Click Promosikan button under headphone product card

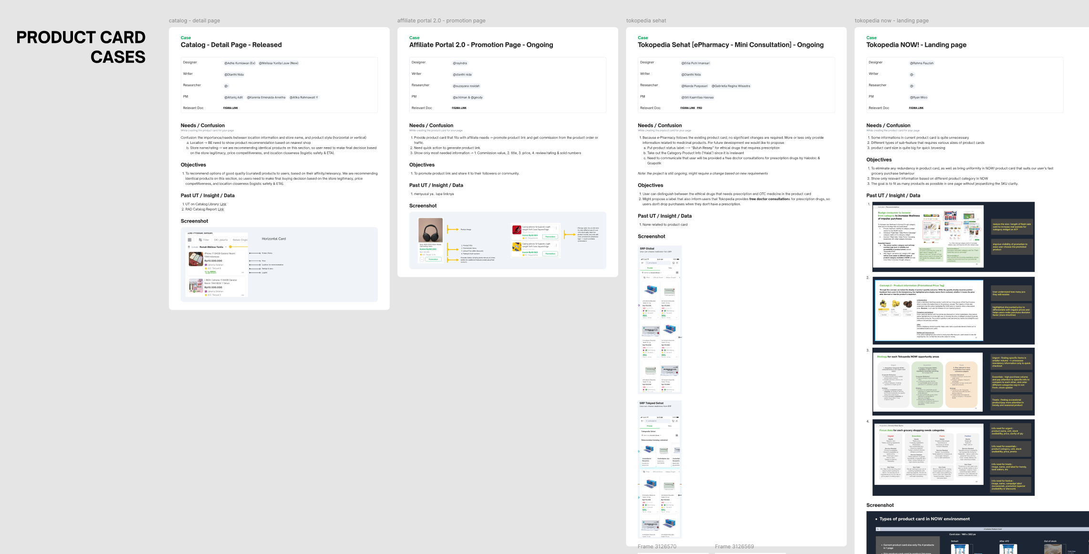coord(433,260)
